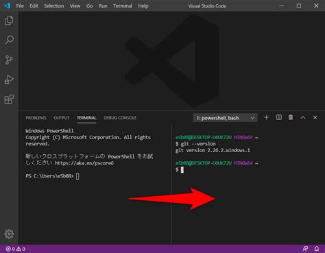
Task: Open the Run menu
Action: click(x=103, y=5)
